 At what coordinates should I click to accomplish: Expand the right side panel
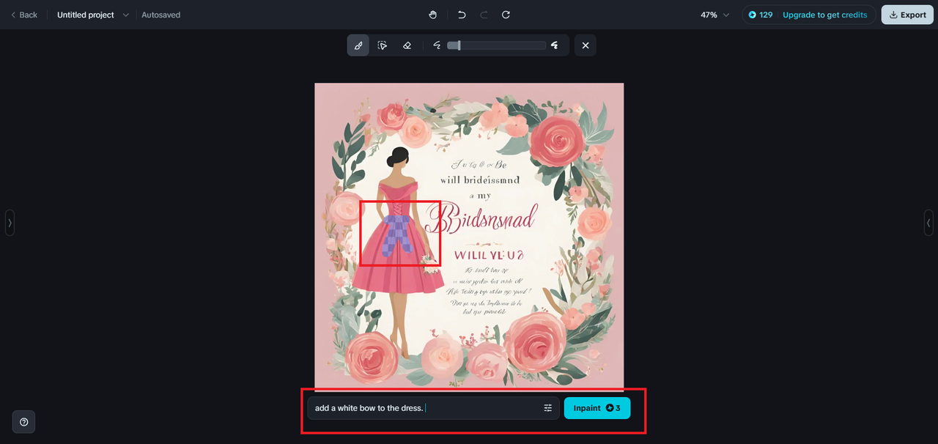point(928,222)
